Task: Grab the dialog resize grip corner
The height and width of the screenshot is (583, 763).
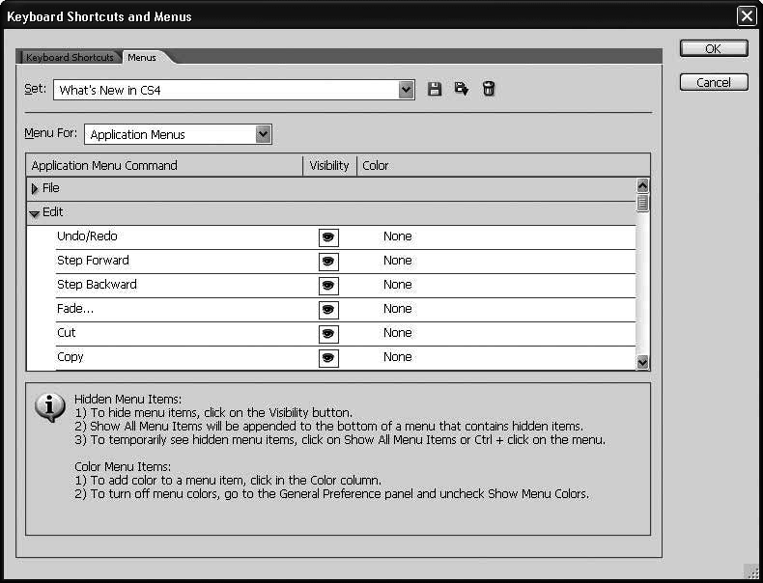Action: 751,571
